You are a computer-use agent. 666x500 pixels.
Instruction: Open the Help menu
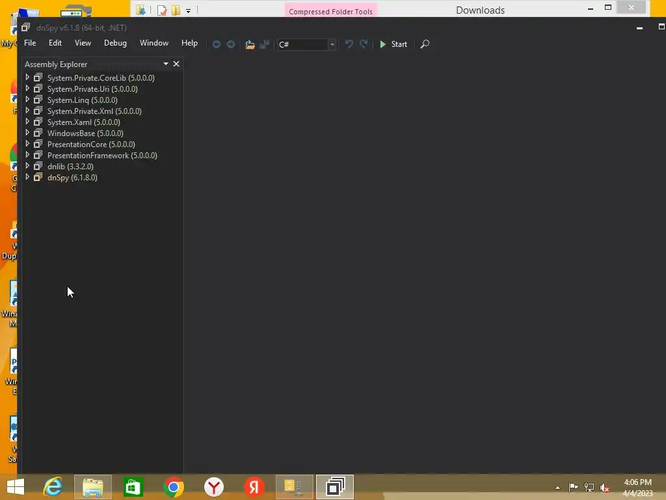(189, 43)
